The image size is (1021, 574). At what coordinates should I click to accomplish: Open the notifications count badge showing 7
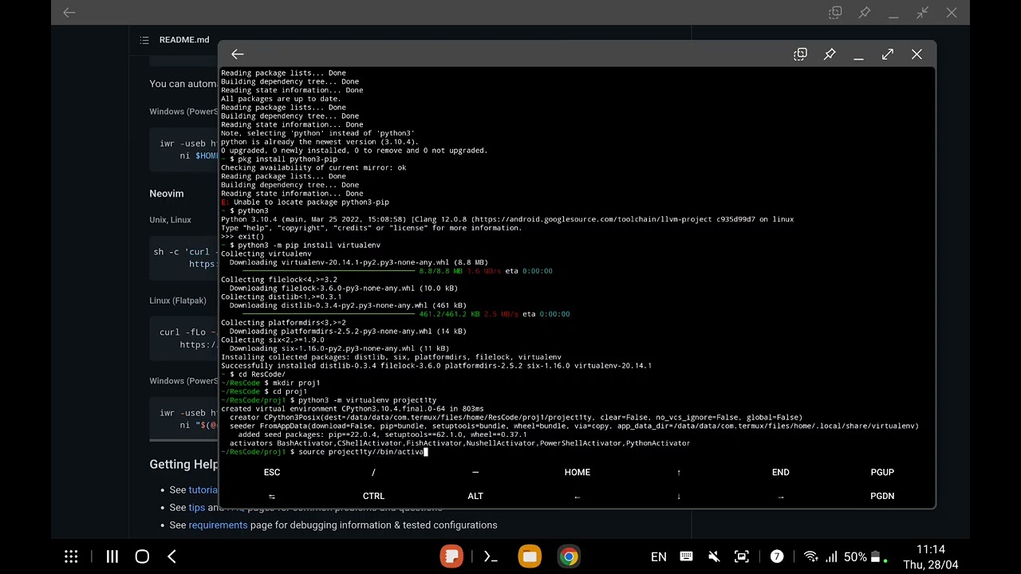[777, 556]
